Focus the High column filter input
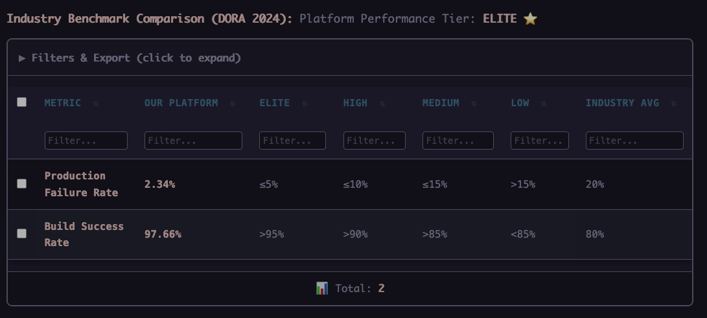The height and width of the screenshot is (318, 707). tap(375, 141)
